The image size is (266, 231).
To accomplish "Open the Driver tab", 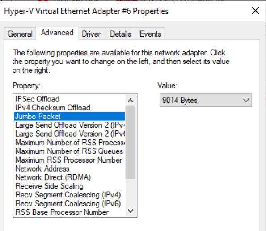I will point(92,34).
